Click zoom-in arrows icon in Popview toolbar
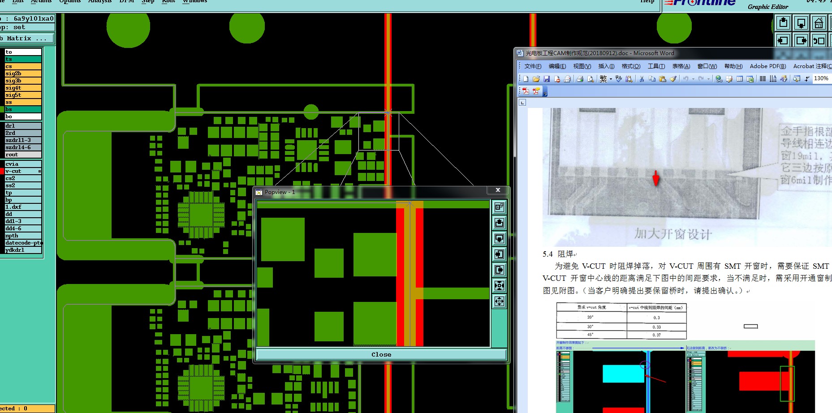Screen dimensions: 832x413 point(499,285)
